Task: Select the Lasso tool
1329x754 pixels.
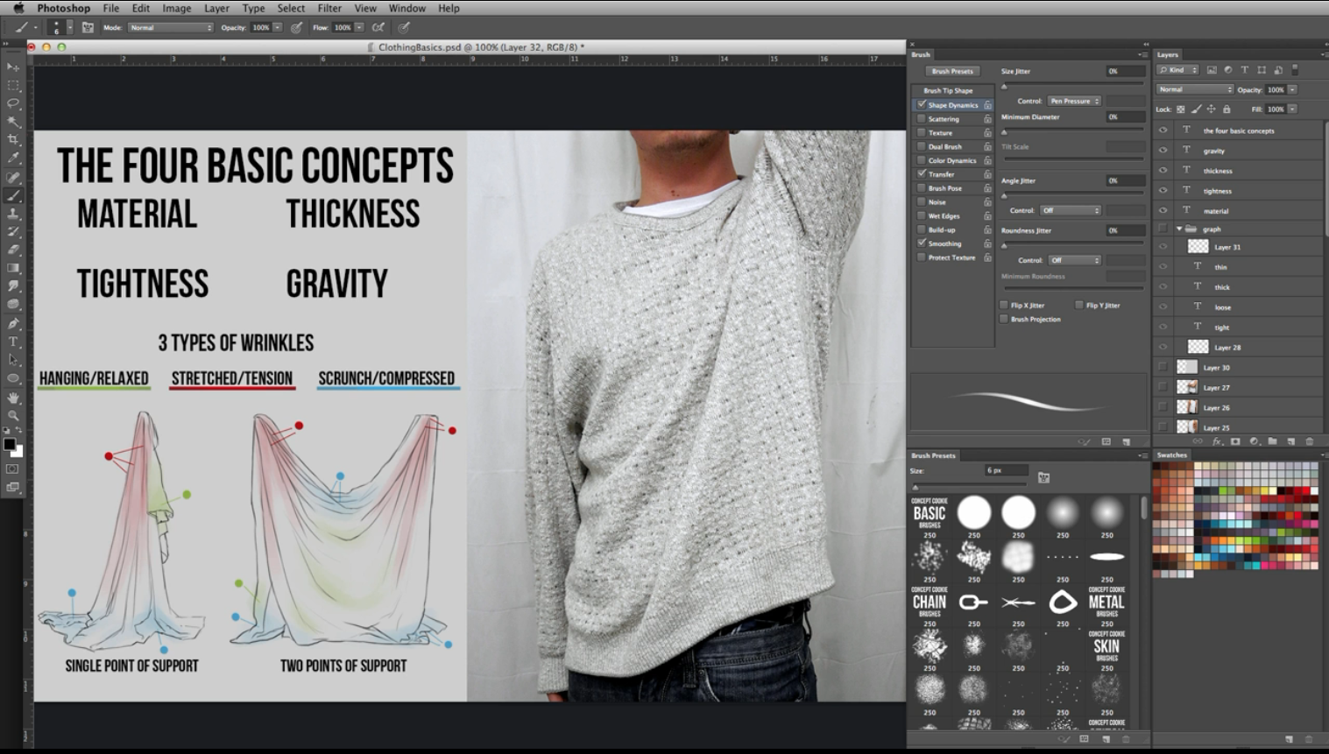Action: 13,102
